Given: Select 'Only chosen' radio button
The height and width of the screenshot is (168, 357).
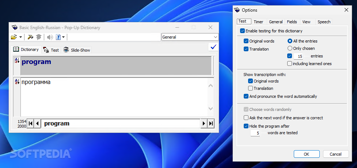Looking at the screenshot, I should tap(290, 48).
